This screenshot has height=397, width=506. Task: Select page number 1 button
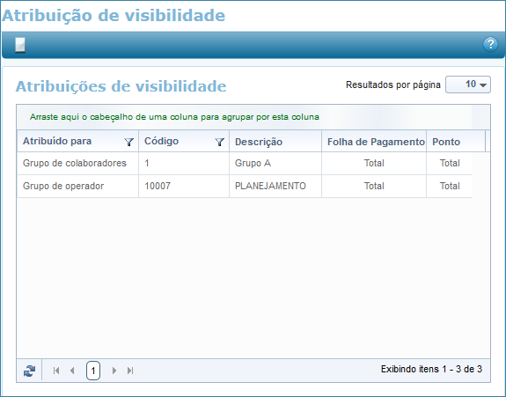pyautogui.click(x=93, y=371)
